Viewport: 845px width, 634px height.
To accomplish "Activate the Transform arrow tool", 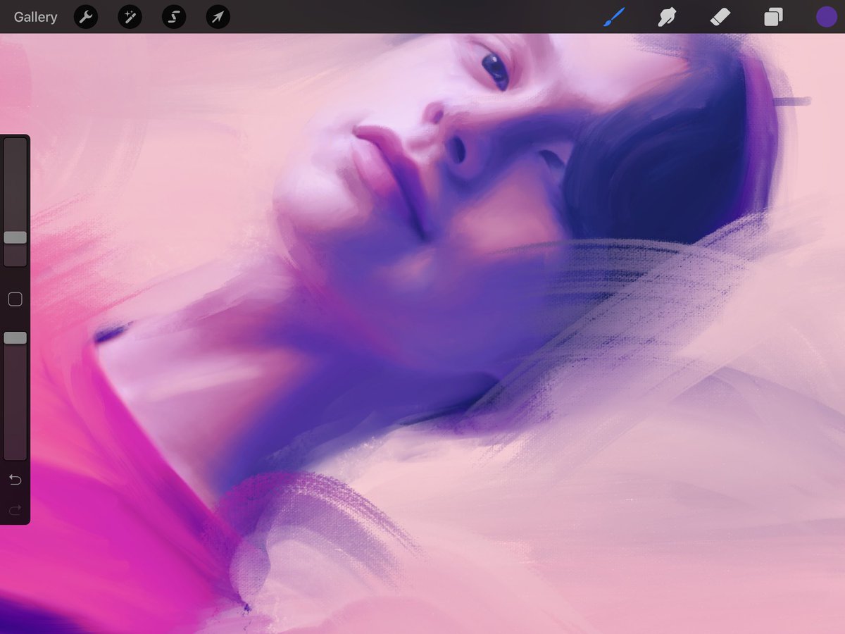I will pyautogui.click(x=218, y=17).
